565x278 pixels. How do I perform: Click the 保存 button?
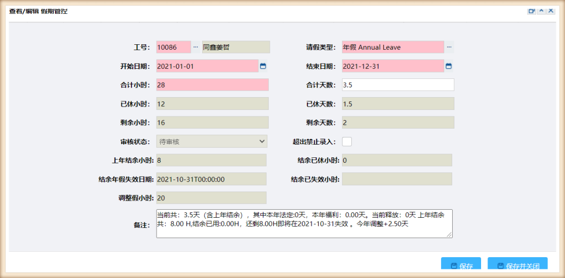click(x=461, y=266)
